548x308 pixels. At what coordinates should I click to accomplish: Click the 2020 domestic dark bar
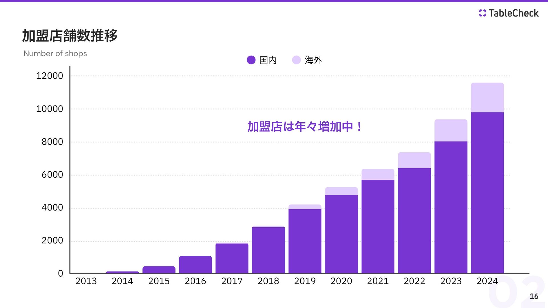pos(341,234)
